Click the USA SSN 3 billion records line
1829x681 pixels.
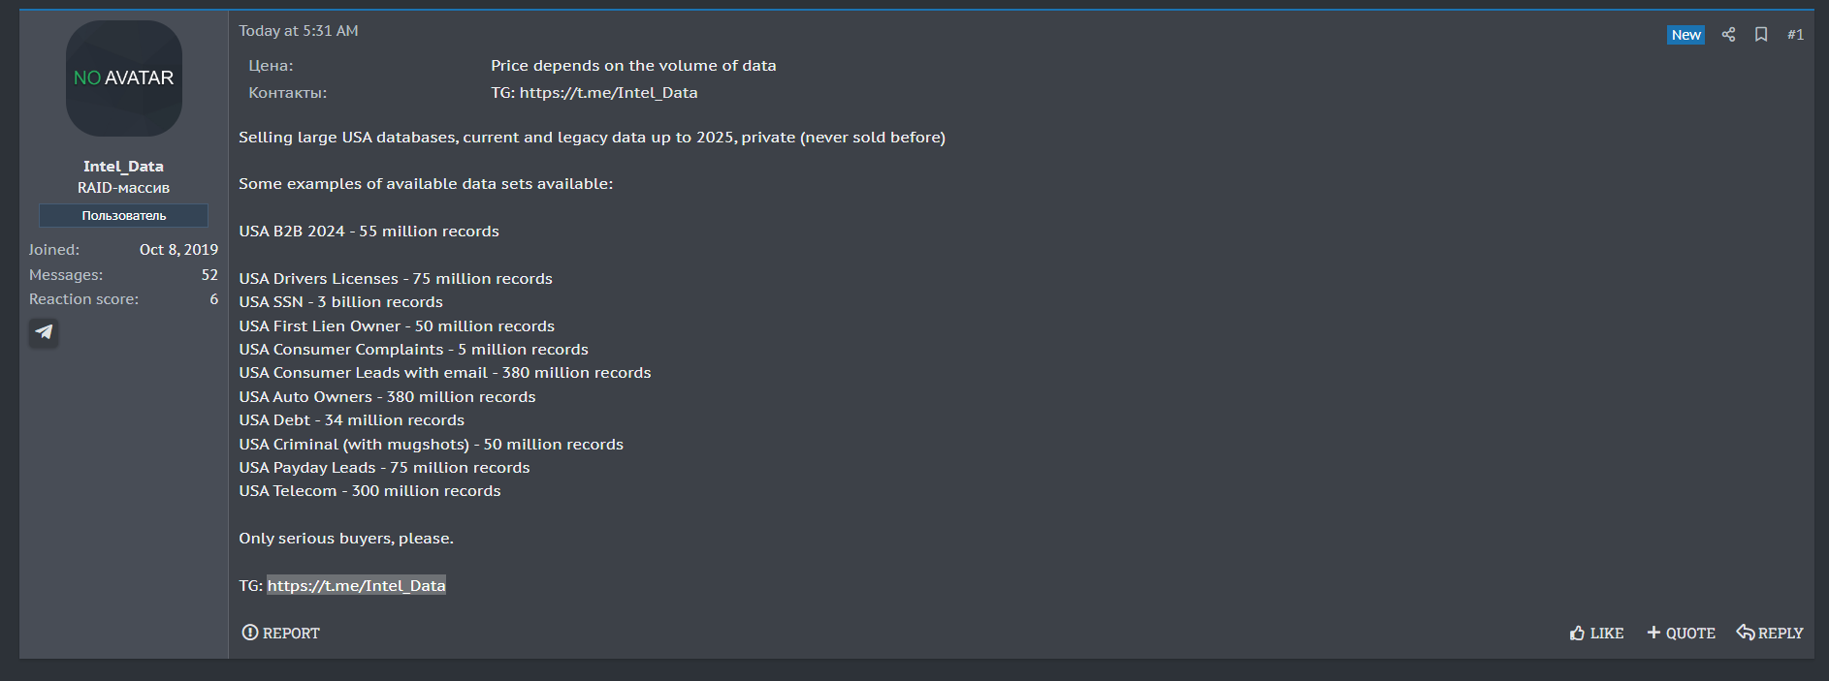point(340,302)
